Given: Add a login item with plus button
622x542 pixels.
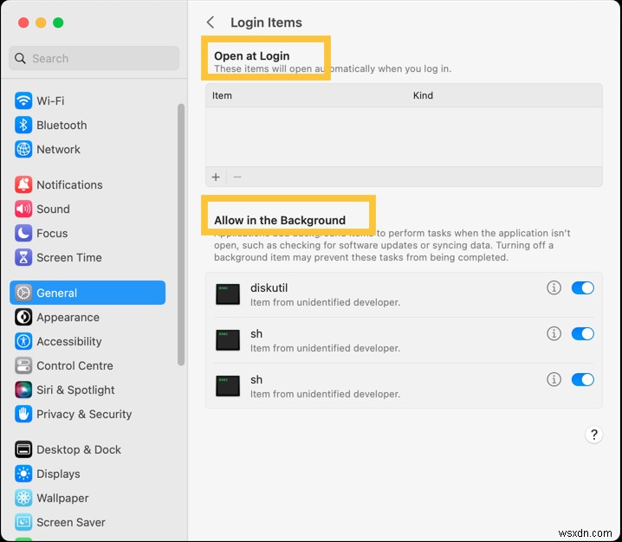Looking at the screenshot, I should pos(216,177).
